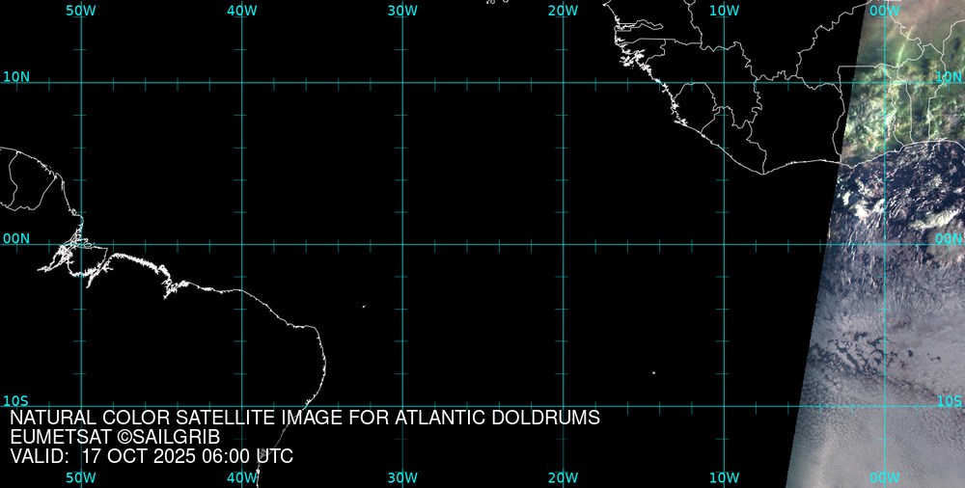Click the top 20W longitude label

pyautogui.click(x=563, y=10)
